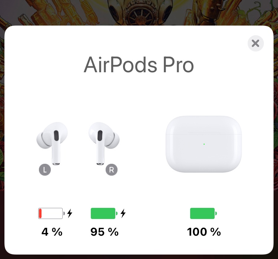Click the AirPods Pro title text
The width and height of the screenshot is (278, 259).
click(x=139, y=65)
